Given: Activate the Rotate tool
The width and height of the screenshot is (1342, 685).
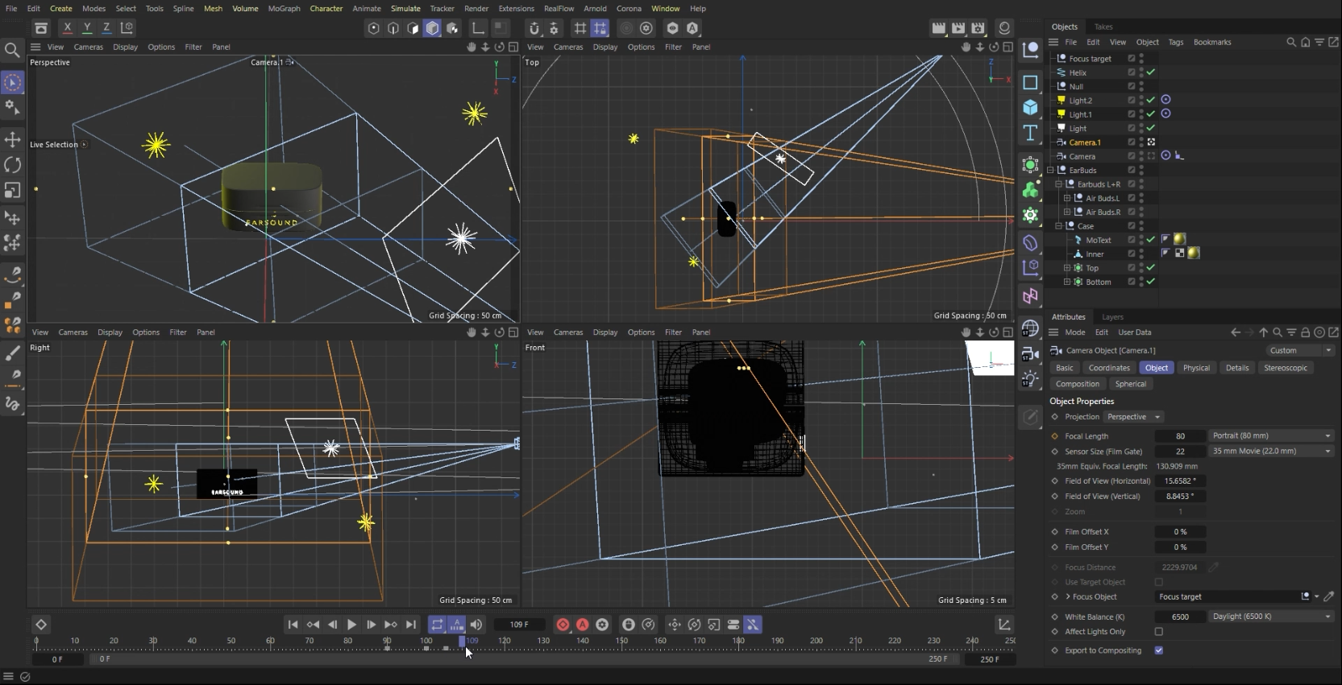Looking at the screenshot, I should click(12, 164).
